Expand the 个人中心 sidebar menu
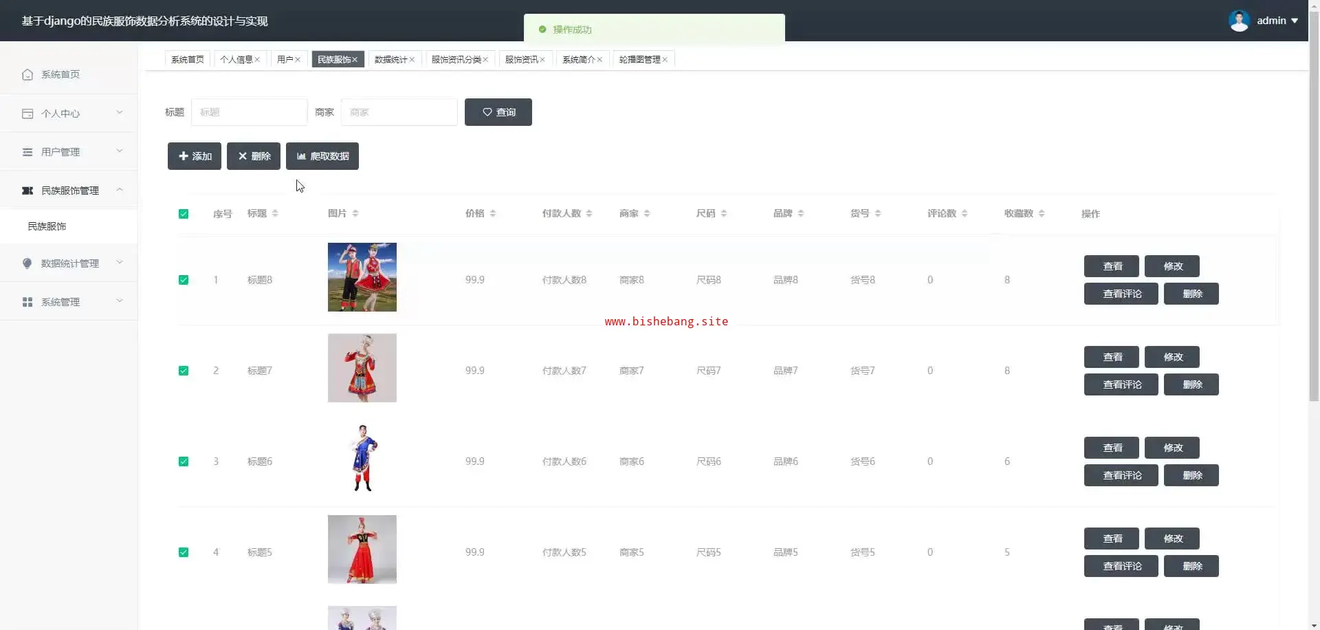Viewport: 1320px width, 630px height. pos(119,113)
